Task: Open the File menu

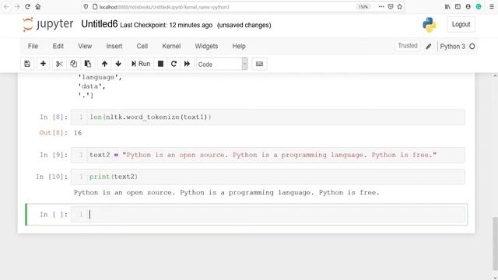Action: tap(33, 46)
